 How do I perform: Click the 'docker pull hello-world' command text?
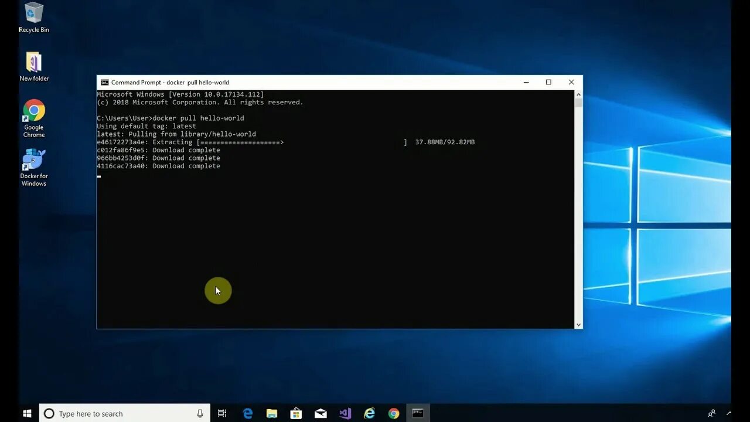[x=198, y=118]
